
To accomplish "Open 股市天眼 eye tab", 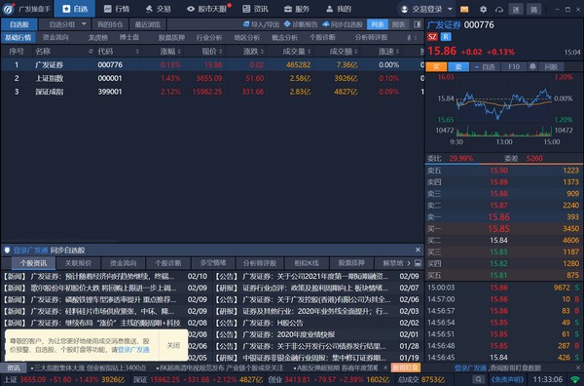I will [x=208, y=9].
